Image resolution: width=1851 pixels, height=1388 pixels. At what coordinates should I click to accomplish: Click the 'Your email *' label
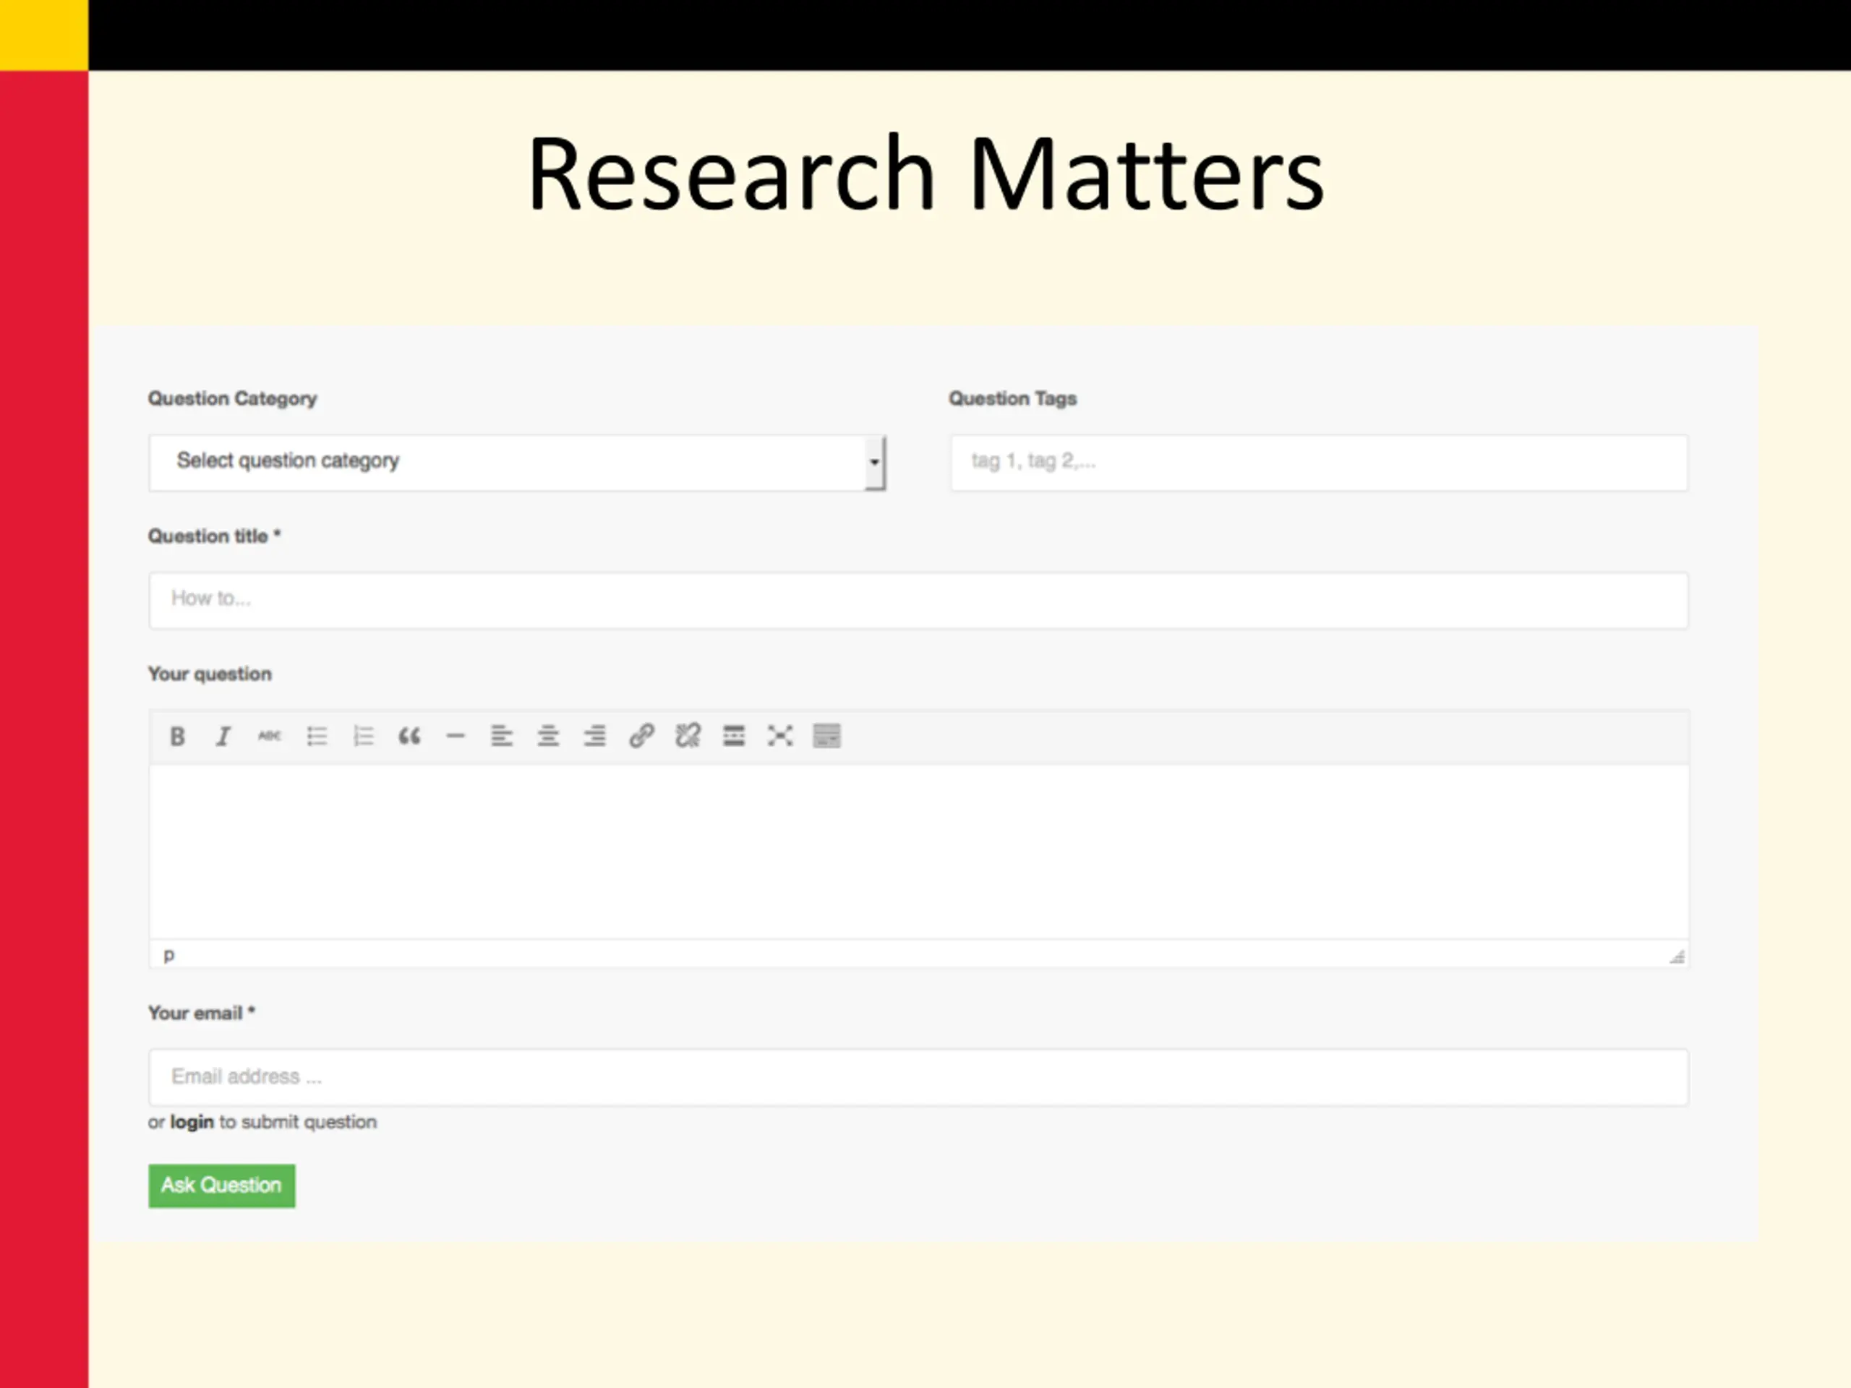coord(202,1014)
